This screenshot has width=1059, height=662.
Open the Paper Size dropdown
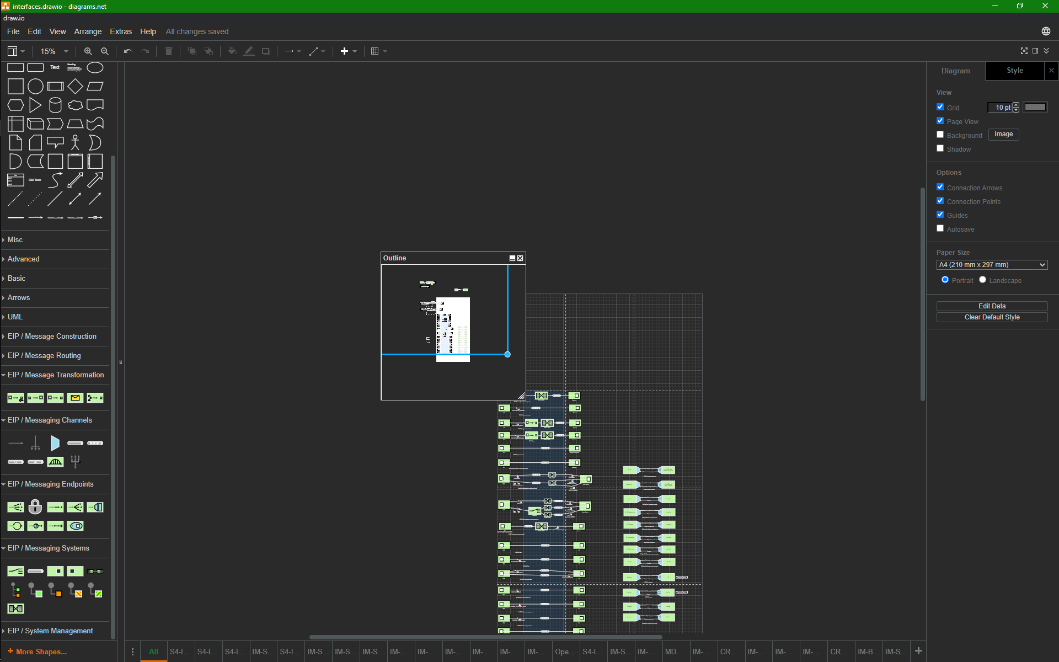tap(991, 265)
